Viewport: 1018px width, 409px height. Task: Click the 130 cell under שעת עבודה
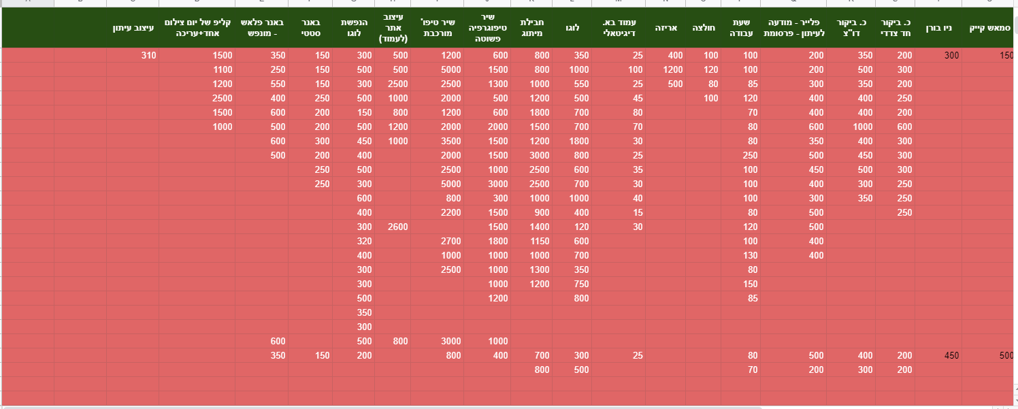pyautogui.click(x=740, y=255)
